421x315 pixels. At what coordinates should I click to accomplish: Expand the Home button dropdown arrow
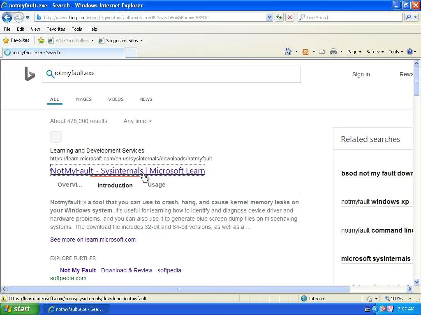point(296,52)
